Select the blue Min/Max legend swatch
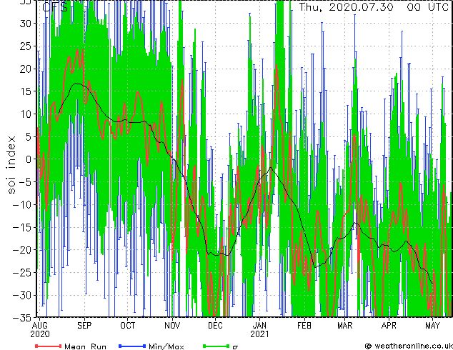The height and width of the screenshot is (350, 453). pos(132,346)
